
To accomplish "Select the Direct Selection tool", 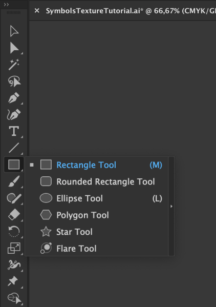I will pos(14,48).
